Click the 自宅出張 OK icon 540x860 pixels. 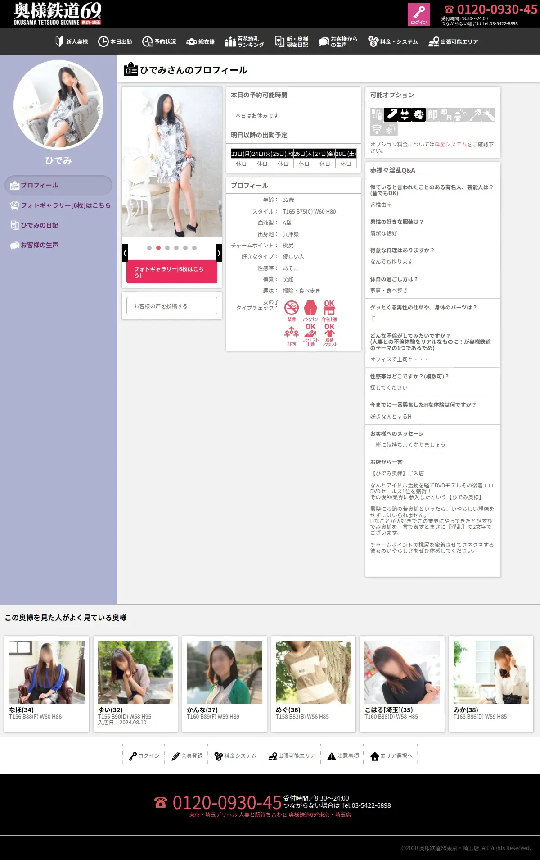point(329,311)
